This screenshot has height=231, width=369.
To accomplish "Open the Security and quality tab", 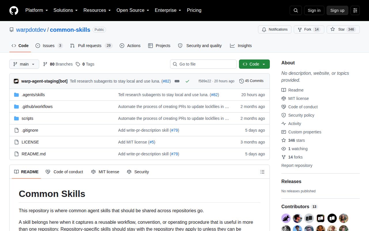I will tap(200, 46).
